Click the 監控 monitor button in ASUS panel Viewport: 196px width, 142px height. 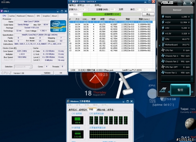[180, 90]
